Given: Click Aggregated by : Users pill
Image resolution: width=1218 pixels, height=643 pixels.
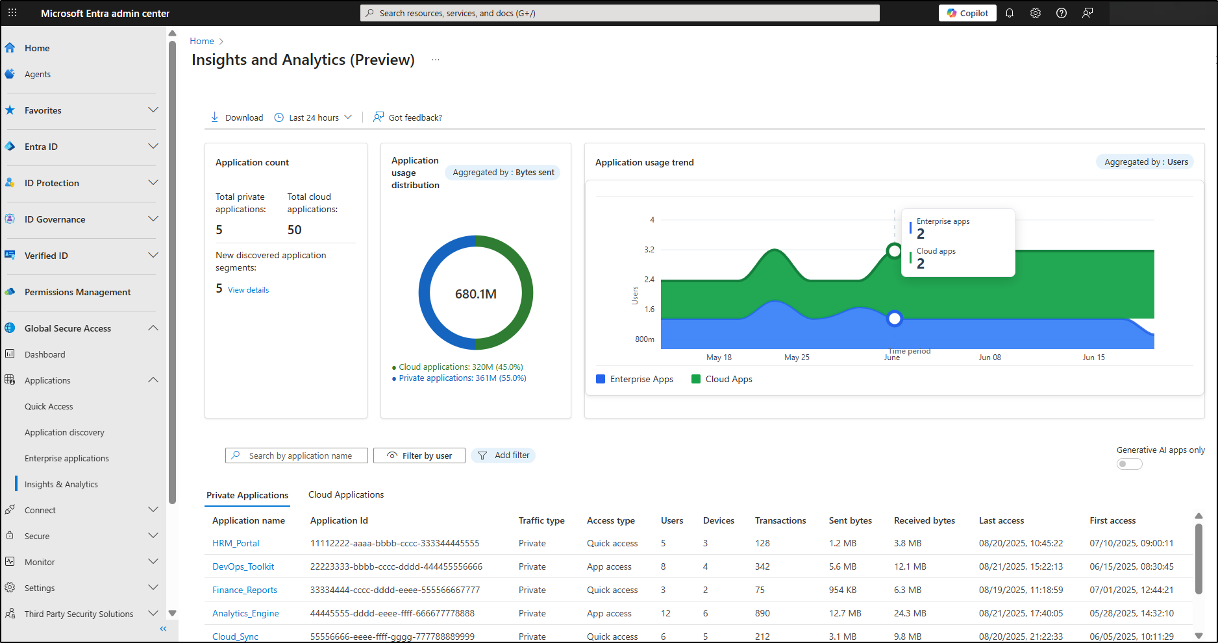Looking at the screenshot, I should 1146,162.
